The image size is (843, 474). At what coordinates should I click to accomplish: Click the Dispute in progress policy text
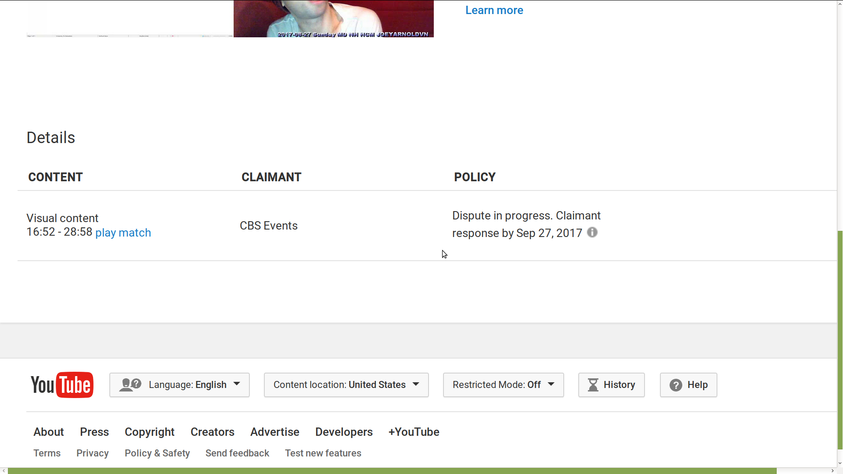(x=526, y=224)
